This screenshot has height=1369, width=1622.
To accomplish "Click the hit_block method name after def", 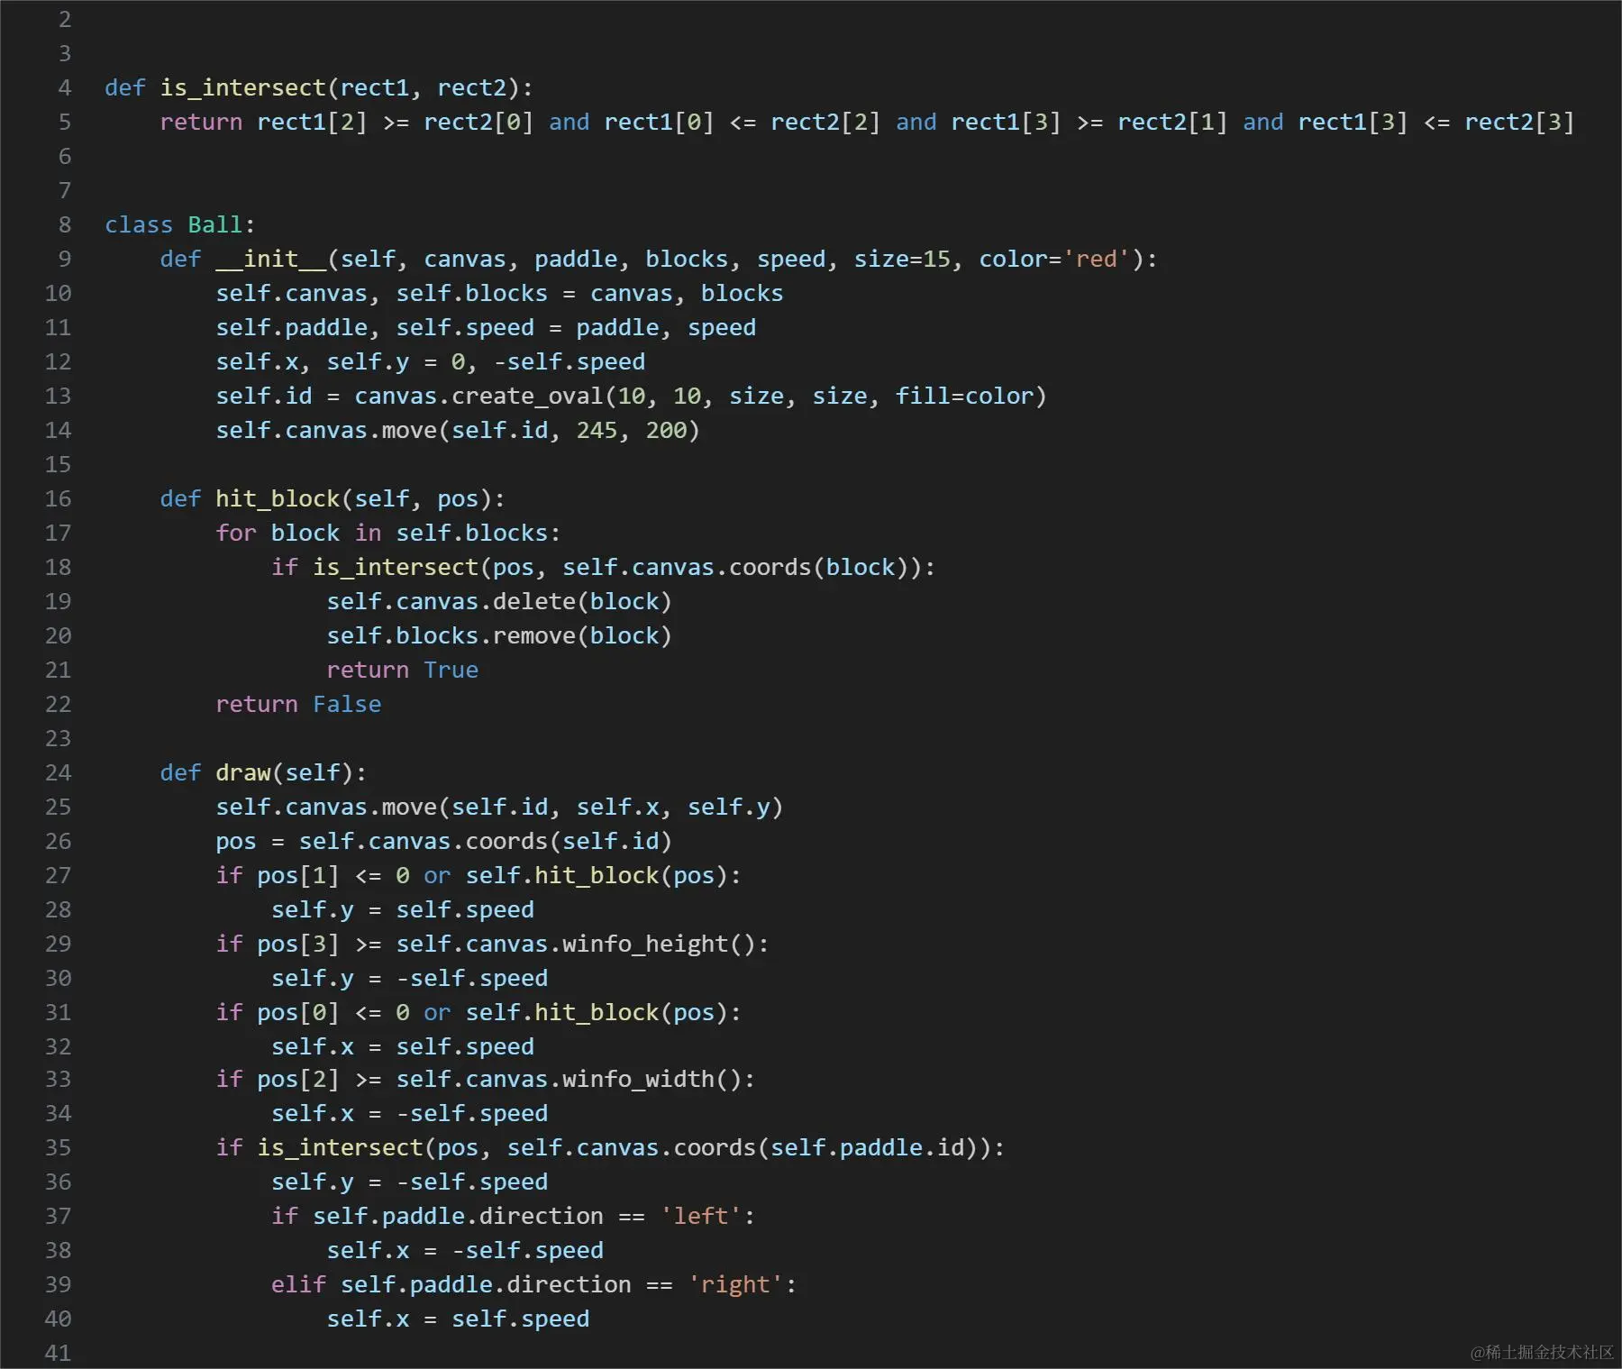I will click(x=278, y=499).
